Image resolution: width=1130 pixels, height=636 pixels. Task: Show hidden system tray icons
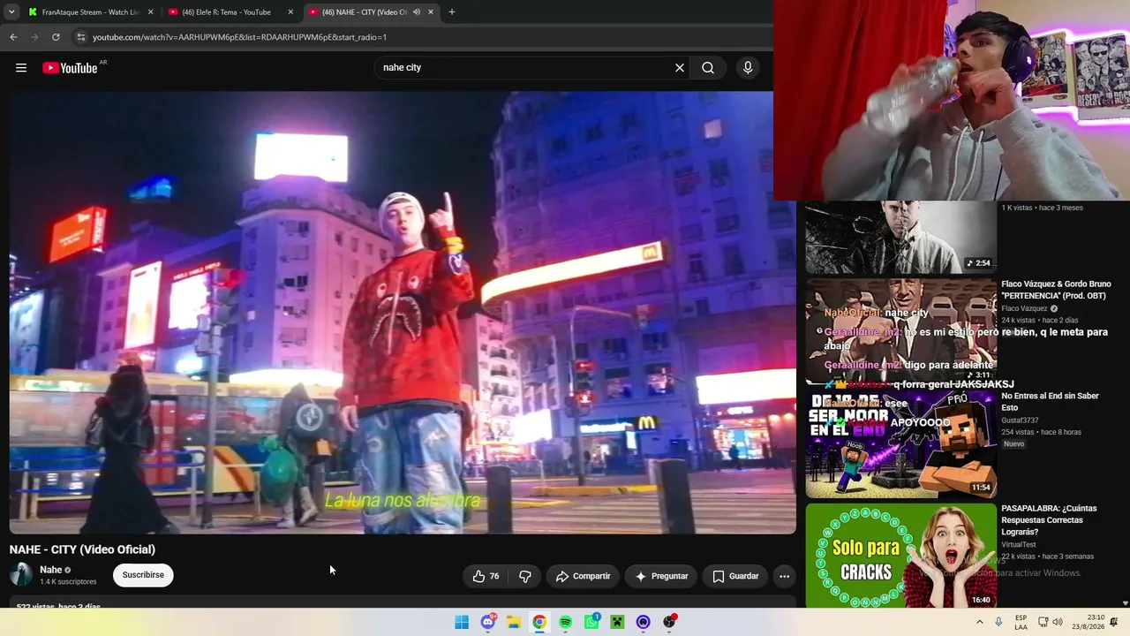(x=979, y=622)
